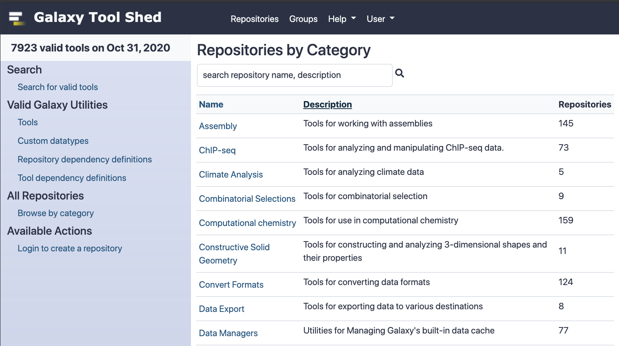Image resolution: width=619 pixels, height=346 pixels.
Task: Click the Repositories column header
Action: [x=585, y=104]
